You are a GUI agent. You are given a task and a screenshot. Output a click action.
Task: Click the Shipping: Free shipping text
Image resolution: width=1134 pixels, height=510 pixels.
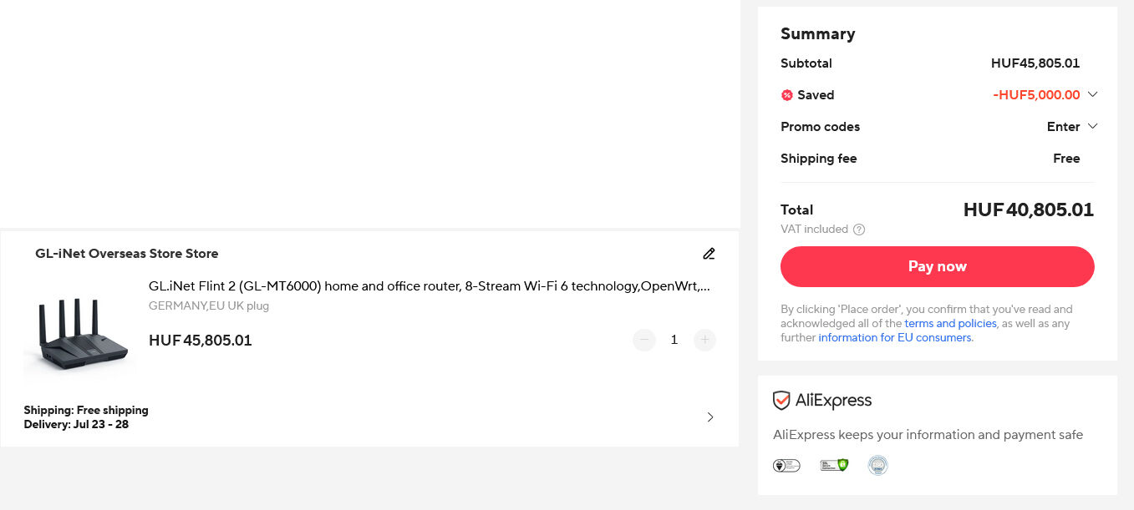pos(86,410)
